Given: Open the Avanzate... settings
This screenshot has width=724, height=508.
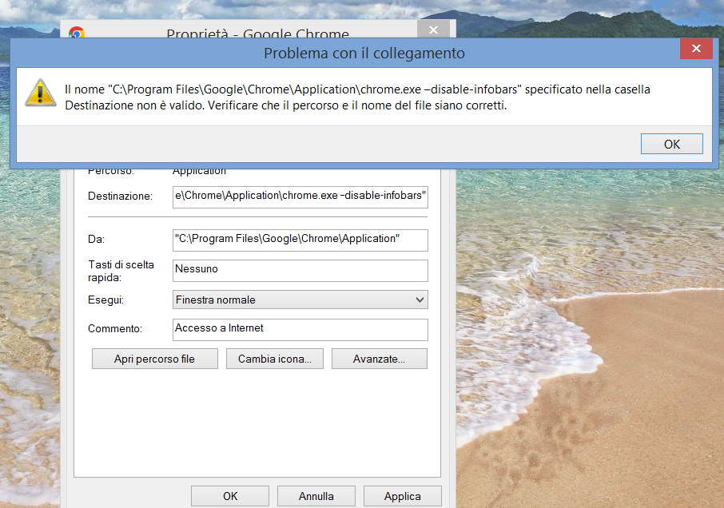Looking at the screenshot, I should [x=379, y=359].
